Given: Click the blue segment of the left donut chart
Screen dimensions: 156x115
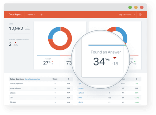Looking at the screenshot, I should click(x=53, y=32).
